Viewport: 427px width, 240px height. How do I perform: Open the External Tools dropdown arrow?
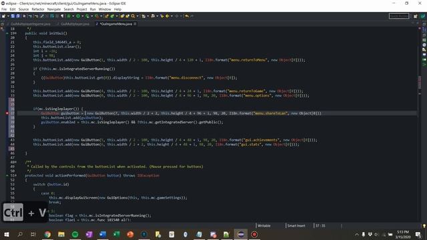coord(101,16)
